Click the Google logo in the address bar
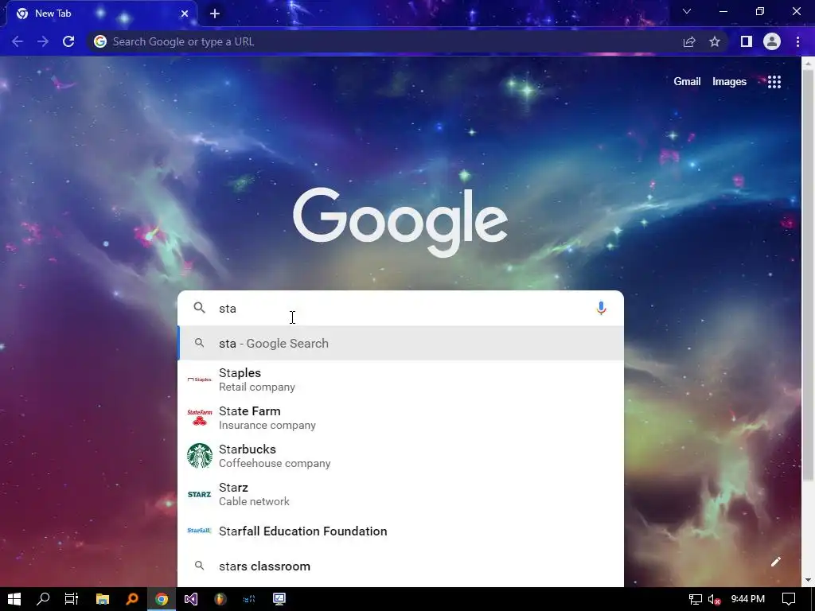This screenshot has height=611, width=815. [x=100, y=41]
